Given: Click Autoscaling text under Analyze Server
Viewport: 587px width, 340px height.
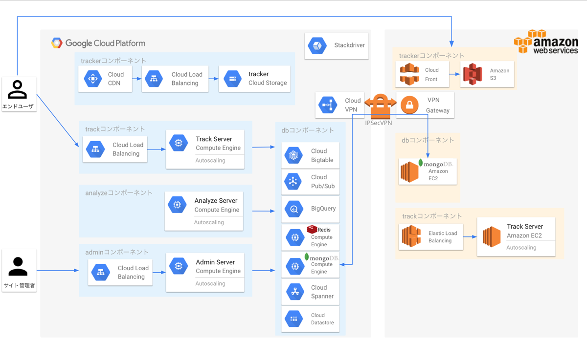Looking at the screenshot, I should (209, 222).
